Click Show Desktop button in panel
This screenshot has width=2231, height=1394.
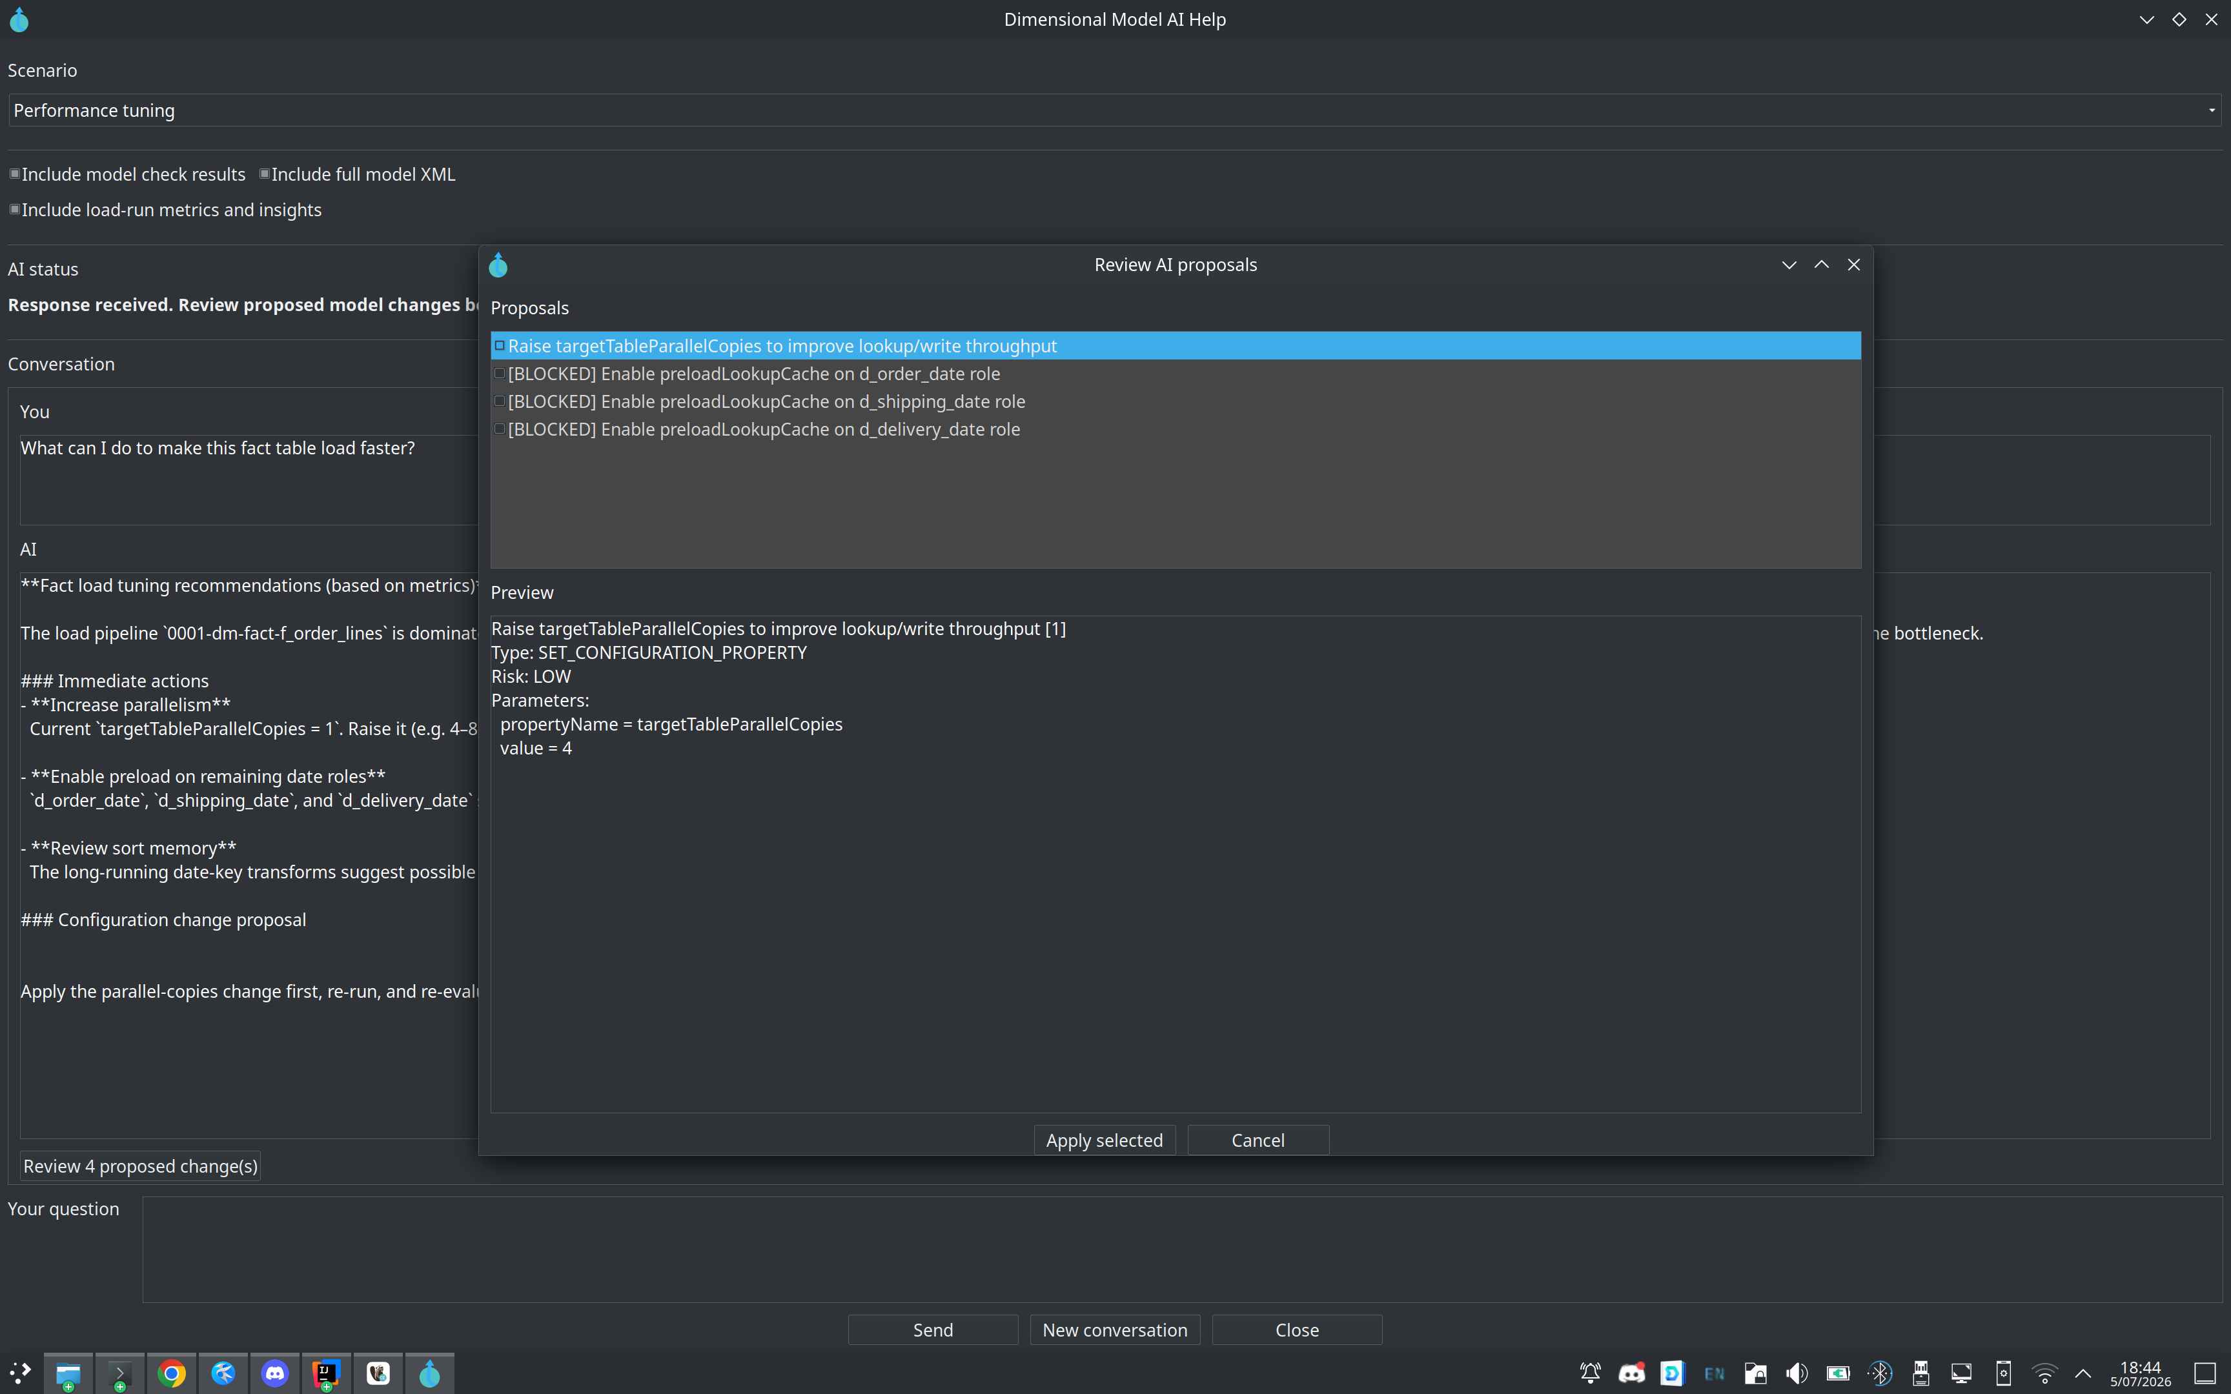(2205, 1374)
